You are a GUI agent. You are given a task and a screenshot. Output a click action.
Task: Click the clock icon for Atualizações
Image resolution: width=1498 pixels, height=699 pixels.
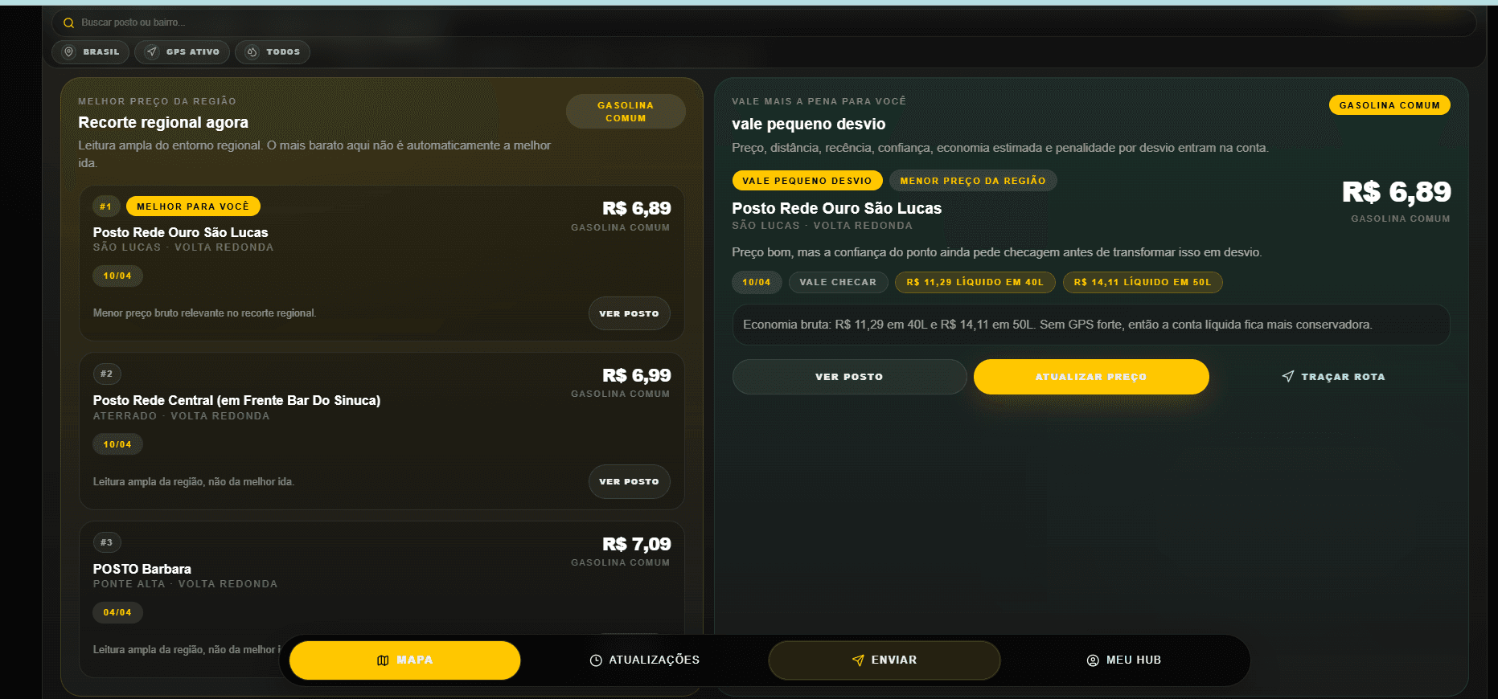pos(596,660)
